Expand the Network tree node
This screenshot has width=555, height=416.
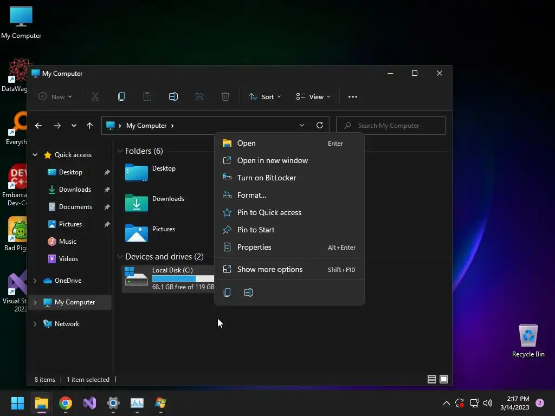pos(35,324)
